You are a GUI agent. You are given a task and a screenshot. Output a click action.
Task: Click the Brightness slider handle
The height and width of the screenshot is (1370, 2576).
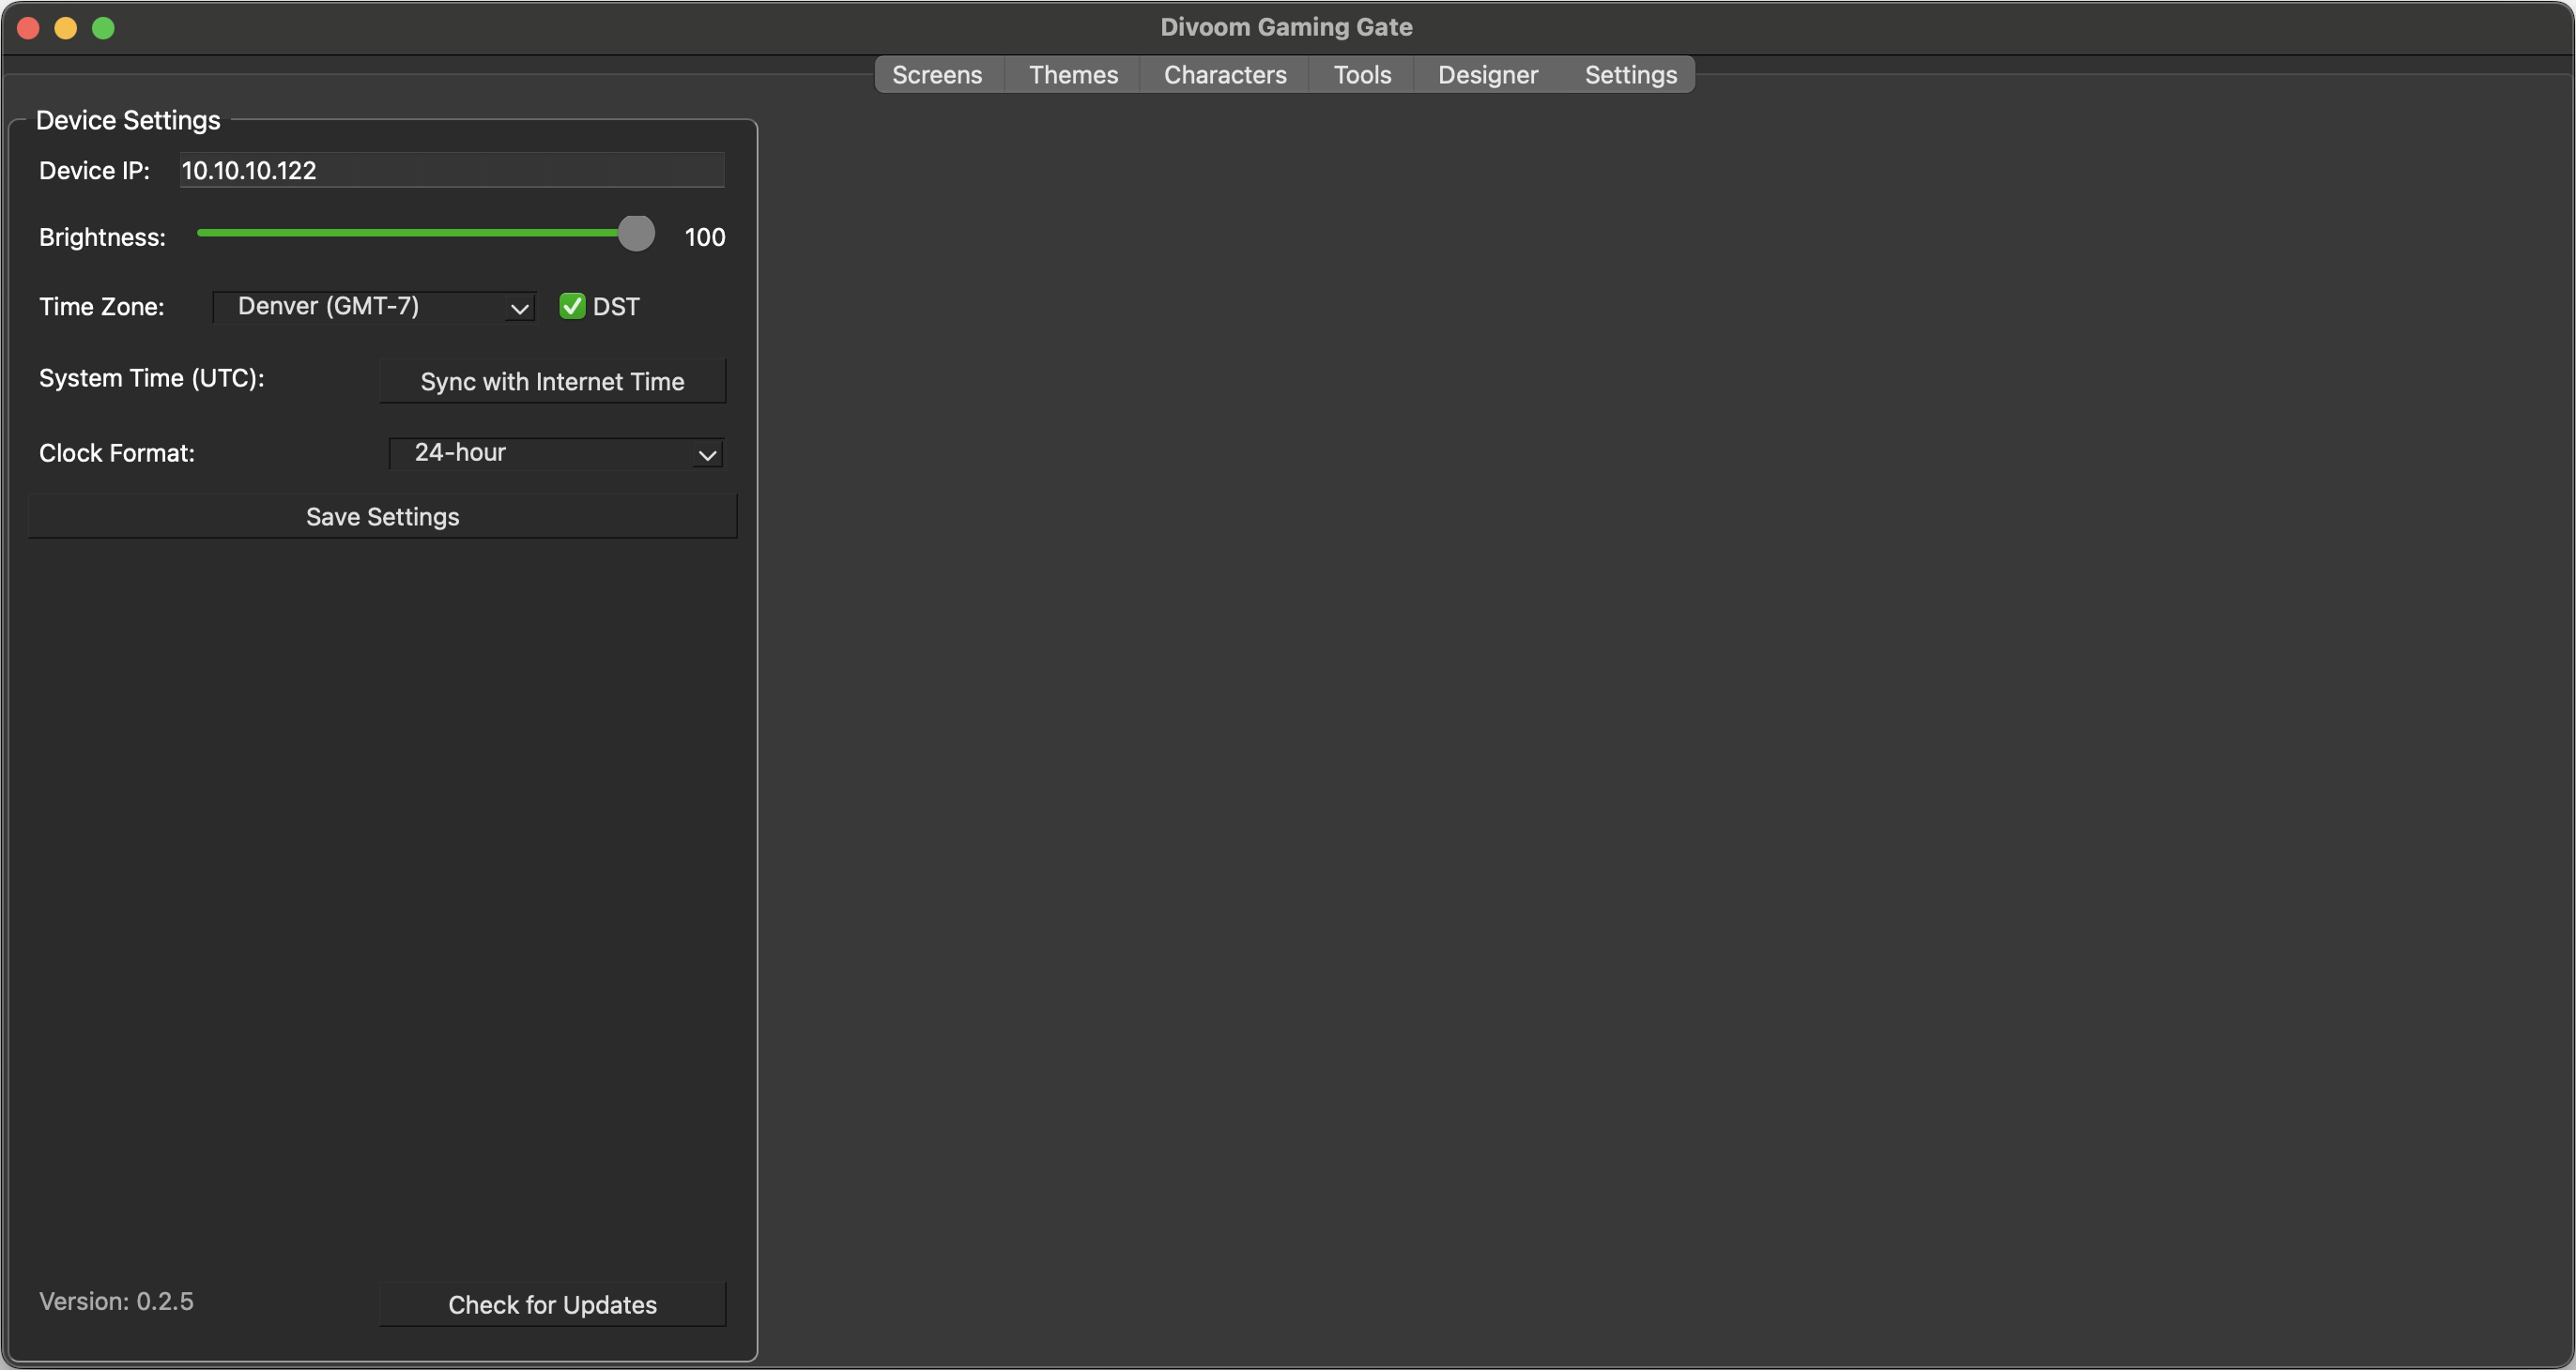pyautogui.click(x=636, y=234)
